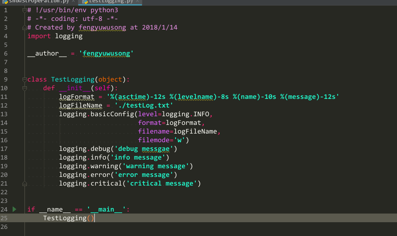Click the green run arrow beside line 24
397x236 pixels.
pos(14,209)
